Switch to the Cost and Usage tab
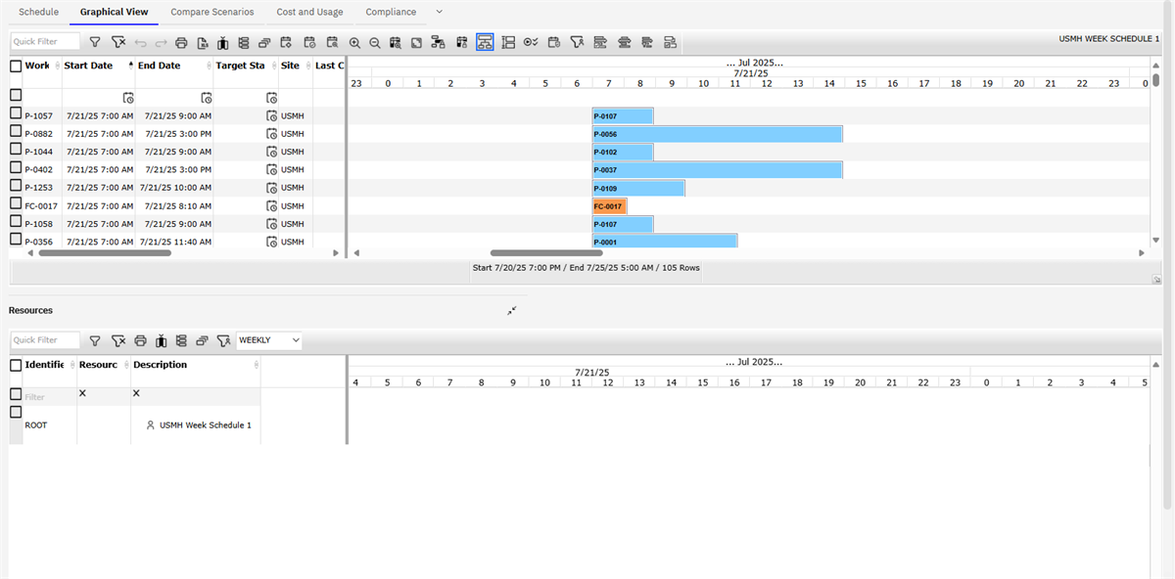 309,12
